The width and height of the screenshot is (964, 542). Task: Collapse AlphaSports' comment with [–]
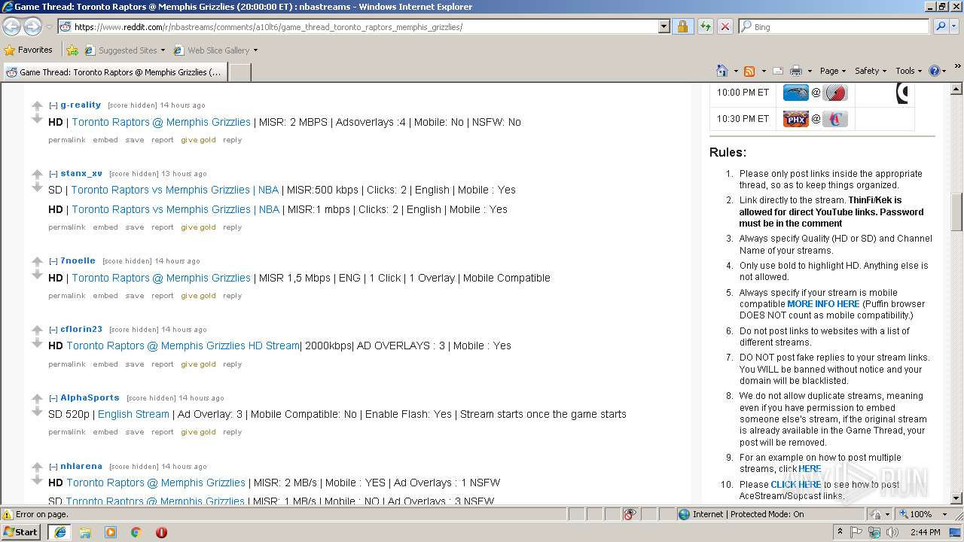[53, 398]
